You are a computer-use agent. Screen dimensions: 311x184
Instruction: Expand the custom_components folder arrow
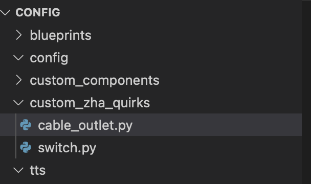click(19, 80)
